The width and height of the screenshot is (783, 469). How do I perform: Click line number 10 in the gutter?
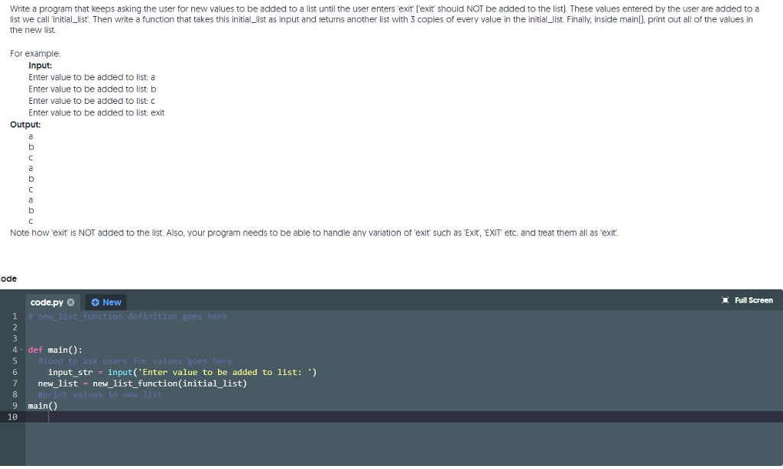pyautogui.click(x=12, y=416)
